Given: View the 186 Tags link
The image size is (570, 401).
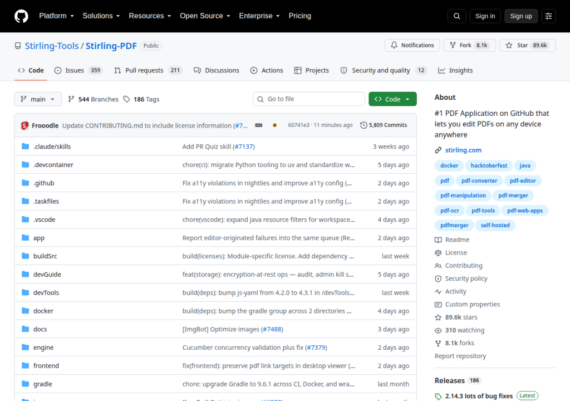Looking at the screenshot, I should (141, 99).
